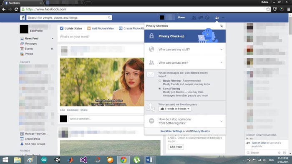
Task: Open 'Friends of friends' dropdown
Action: 175,109
